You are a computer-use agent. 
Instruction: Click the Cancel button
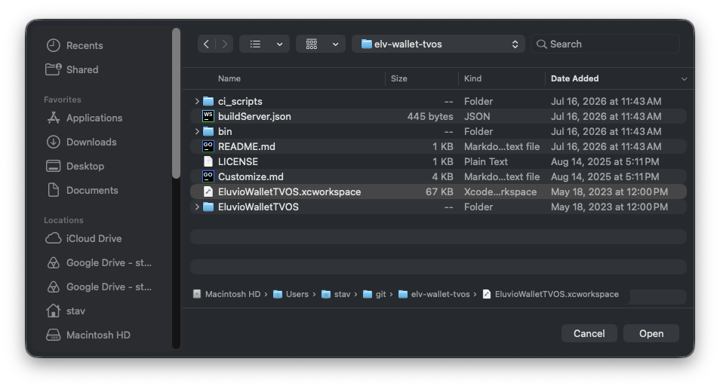coord(589,333)
